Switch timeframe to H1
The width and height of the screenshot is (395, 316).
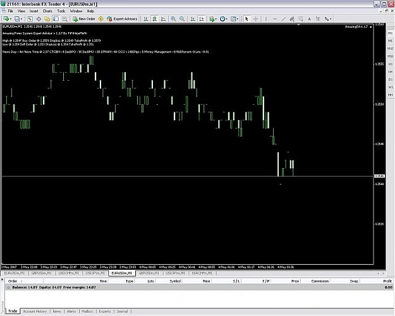coord(390,64)
